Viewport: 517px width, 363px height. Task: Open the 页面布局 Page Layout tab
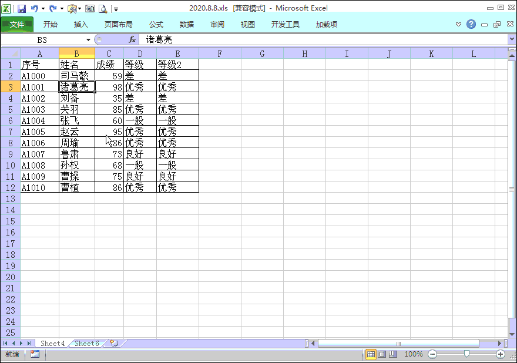118,25
